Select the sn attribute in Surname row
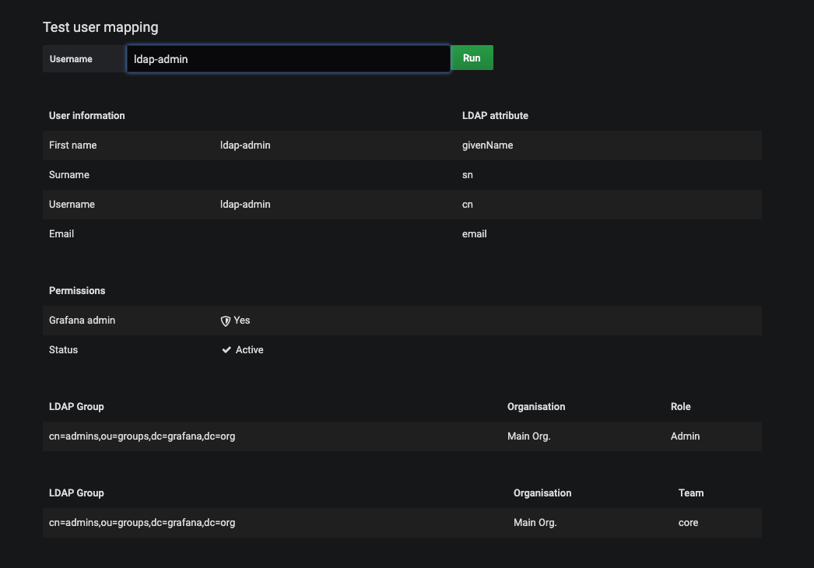 468,175
